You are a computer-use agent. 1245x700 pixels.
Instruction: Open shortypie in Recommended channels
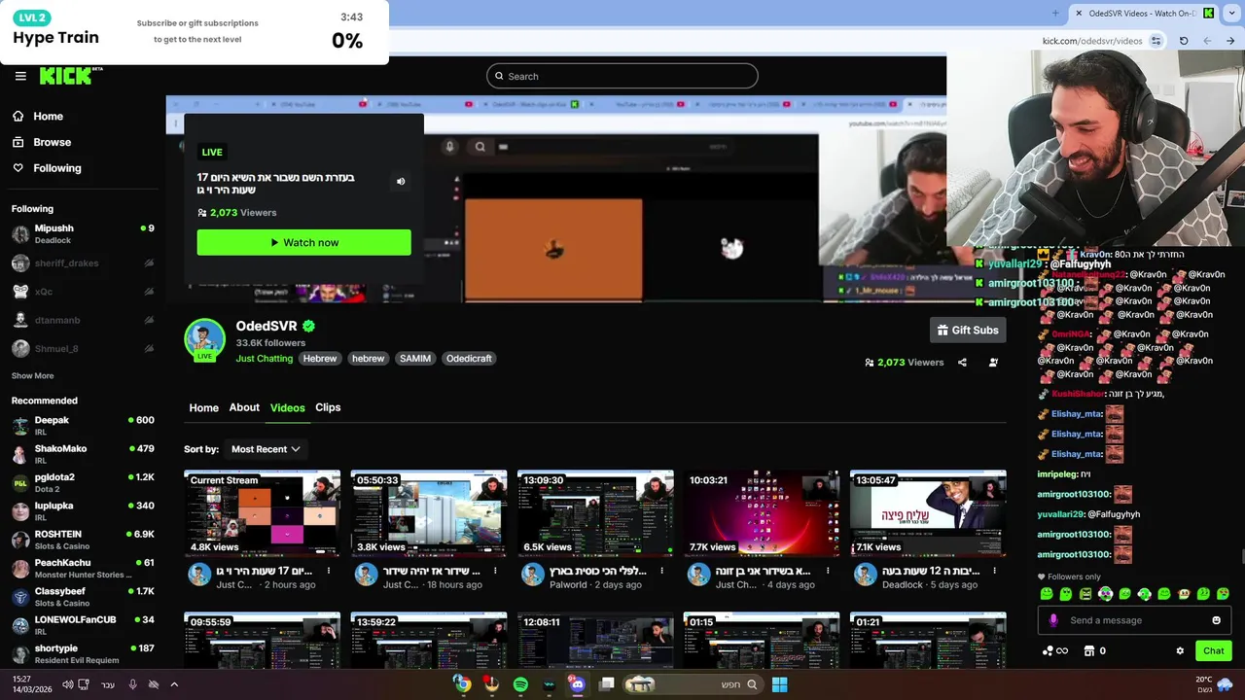pos(83,653)
